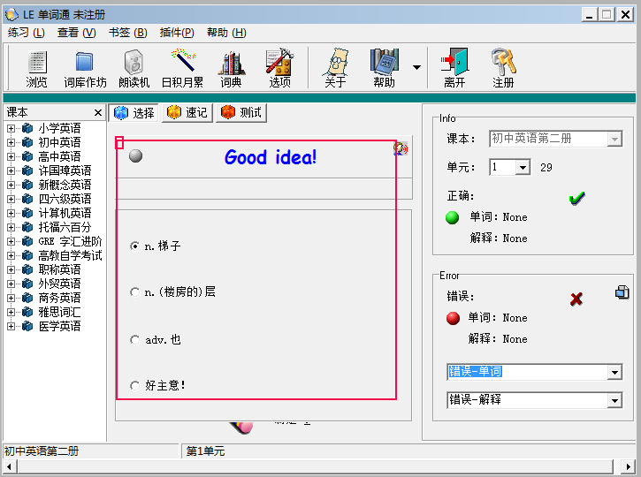Select 高教自学考试 in the tree
The width and height of the screenshot is (641, 477).
(70, 255)
